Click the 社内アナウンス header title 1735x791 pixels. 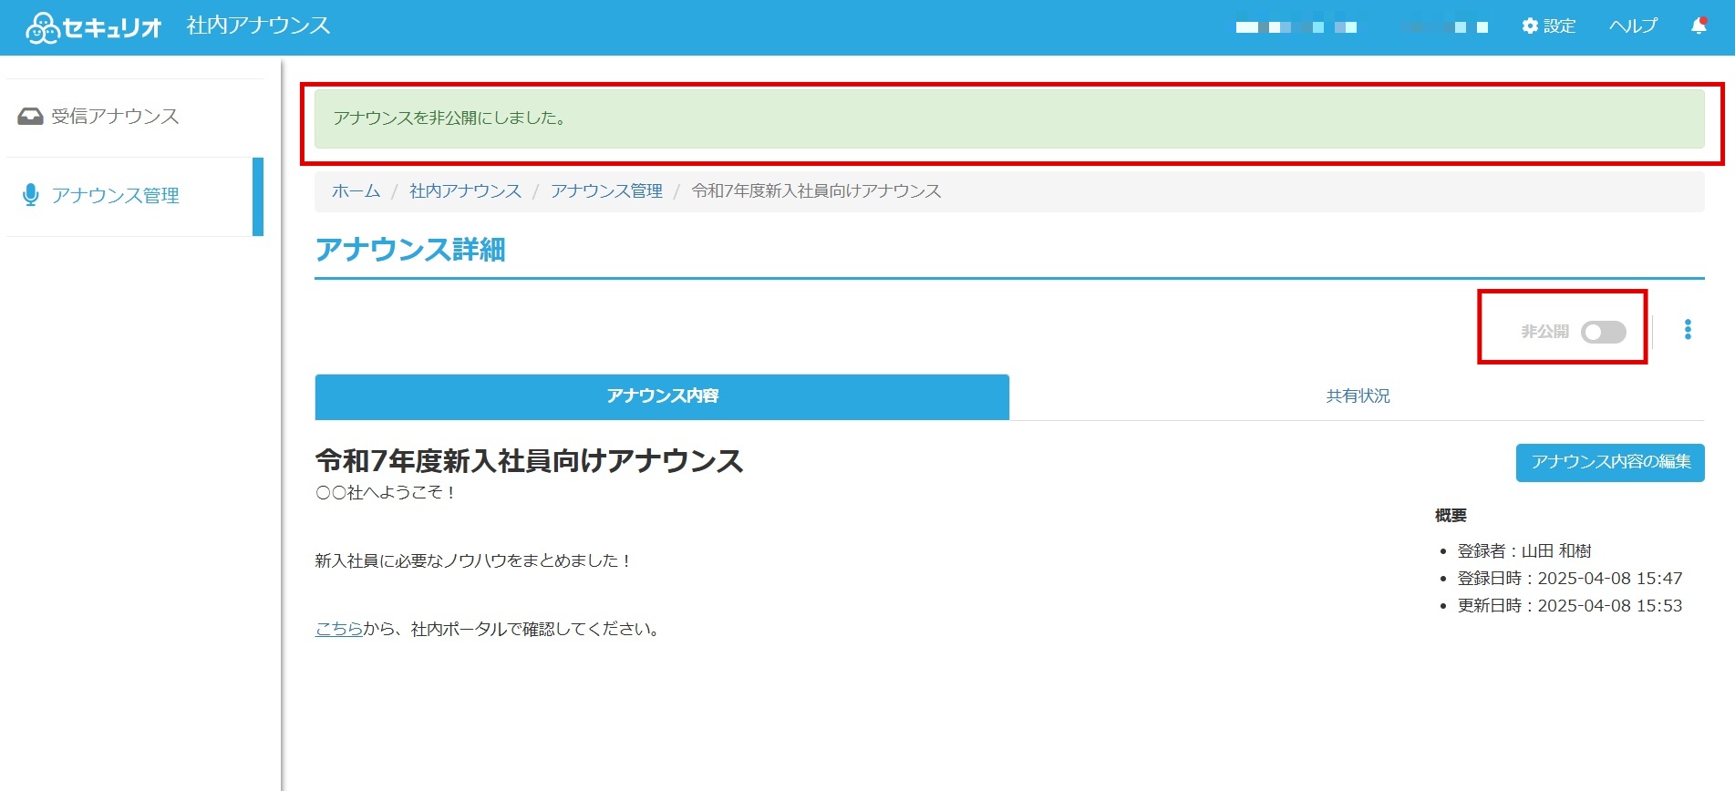[x=259, y=26]
